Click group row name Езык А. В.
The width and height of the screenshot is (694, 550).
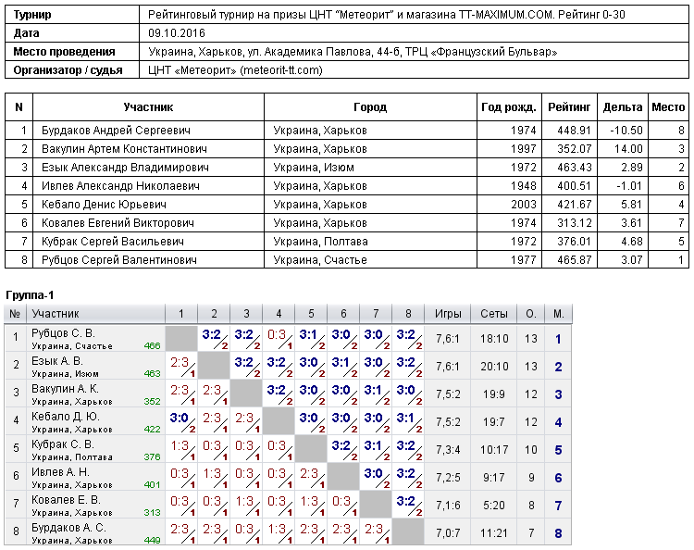(x=57, y=361)
